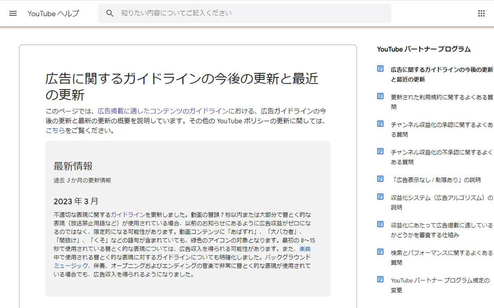Click the article icon beside チャンネル収益化の不承認
This screenshot has width=494, height=308.
(380, 151)
